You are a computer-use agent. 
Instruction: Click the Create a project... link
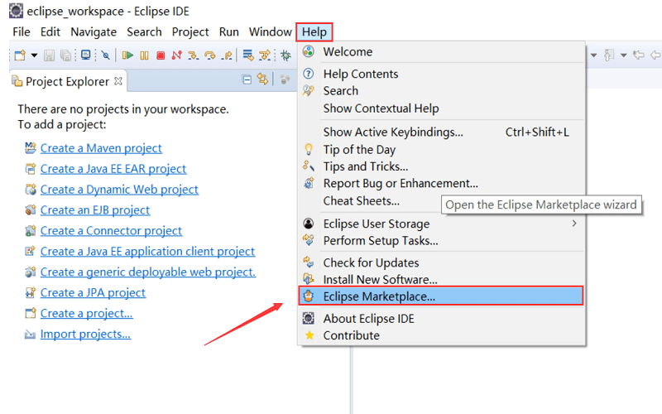87,314
